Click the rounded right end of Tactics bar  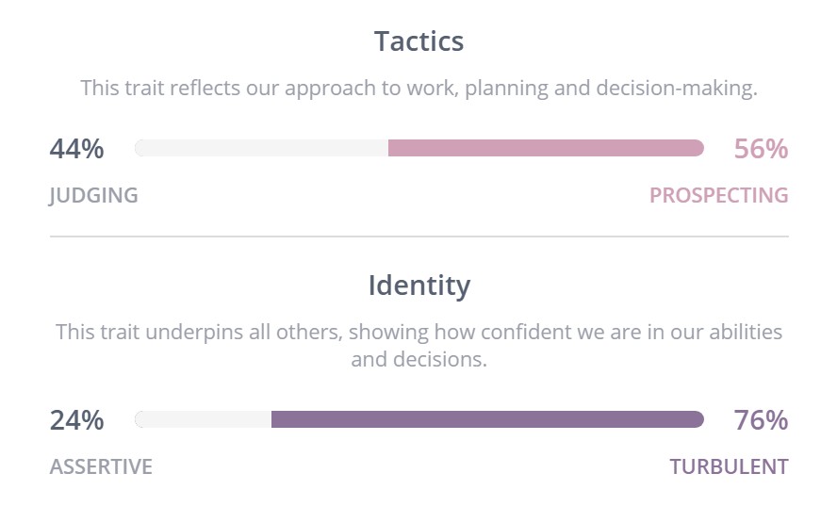click(697, 148)
